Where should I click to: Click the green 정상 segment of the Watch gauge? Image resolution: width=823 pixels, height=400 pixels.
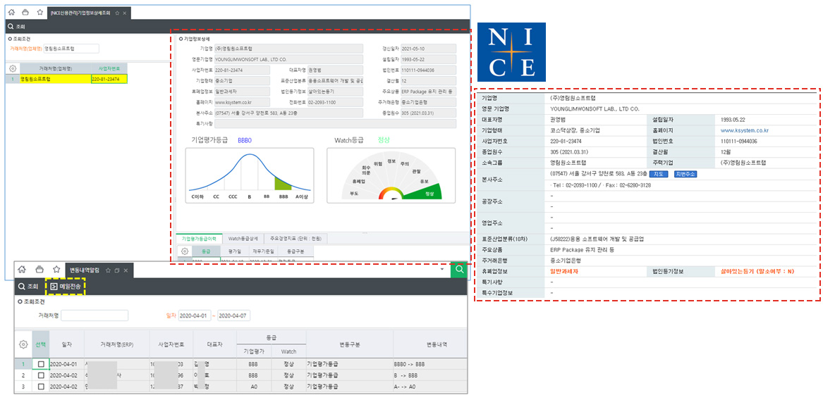426,194
